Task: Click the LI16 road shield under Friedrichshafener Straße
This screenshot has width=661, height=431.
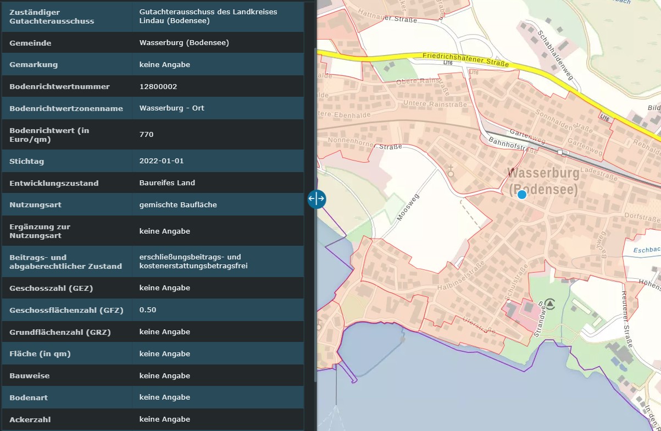Action: point(448,64)
